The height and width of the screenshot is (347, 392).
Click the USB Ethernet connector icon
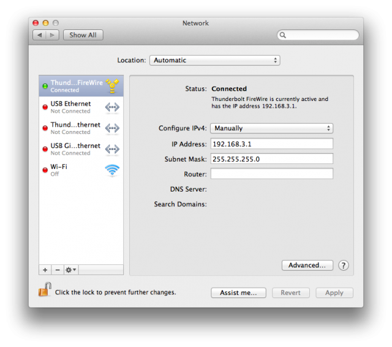[x=112, y=108]
